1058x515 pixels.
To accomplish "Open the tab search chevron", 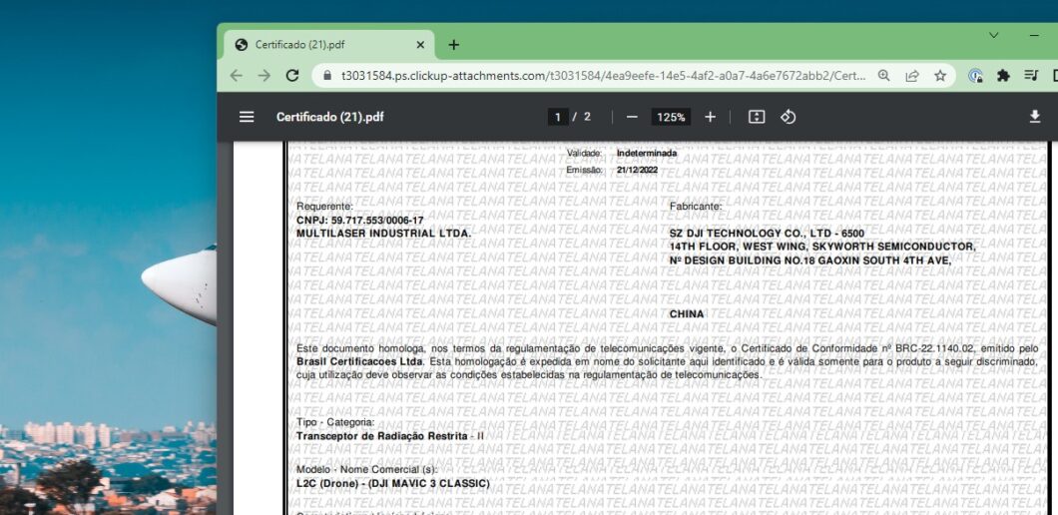I will point(994,35).
